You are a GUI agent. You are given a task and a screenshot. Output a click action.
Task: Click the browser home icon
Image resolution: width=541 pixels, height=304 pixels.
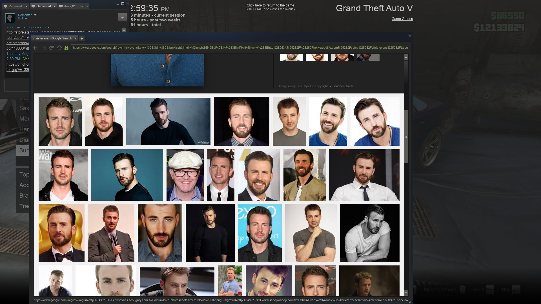click(59, 48)
